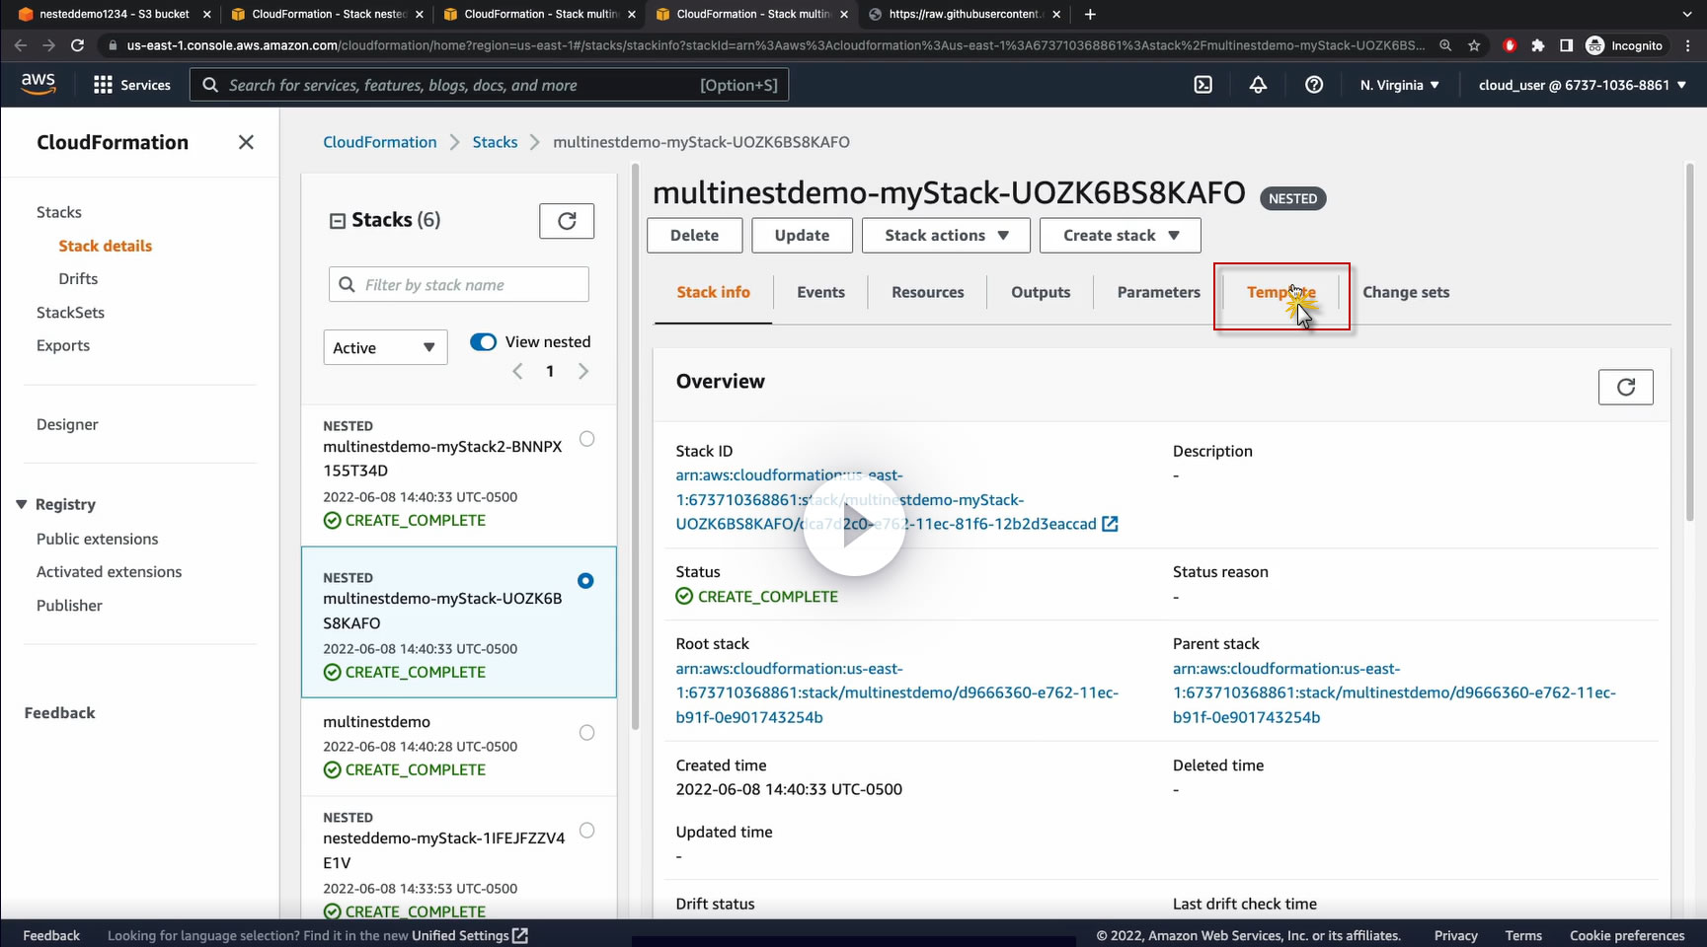This screenshot has height=947, width=1707.
Task: Click the AWS logo home icon
Action: coord(39,85)
